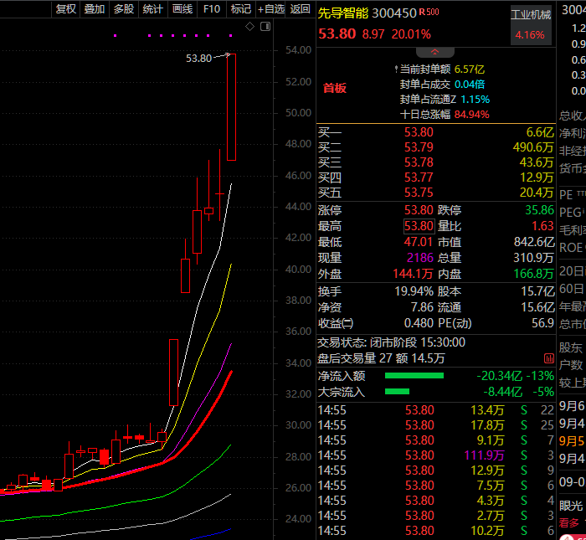
Task: Click the R badge next to 300450
Action: pyautogui.click(x=422, y=12)
